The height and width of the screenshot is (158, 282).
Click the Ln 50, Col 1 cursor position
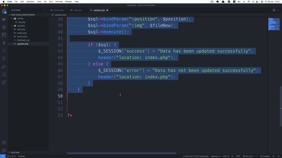[x=196, y=156]
